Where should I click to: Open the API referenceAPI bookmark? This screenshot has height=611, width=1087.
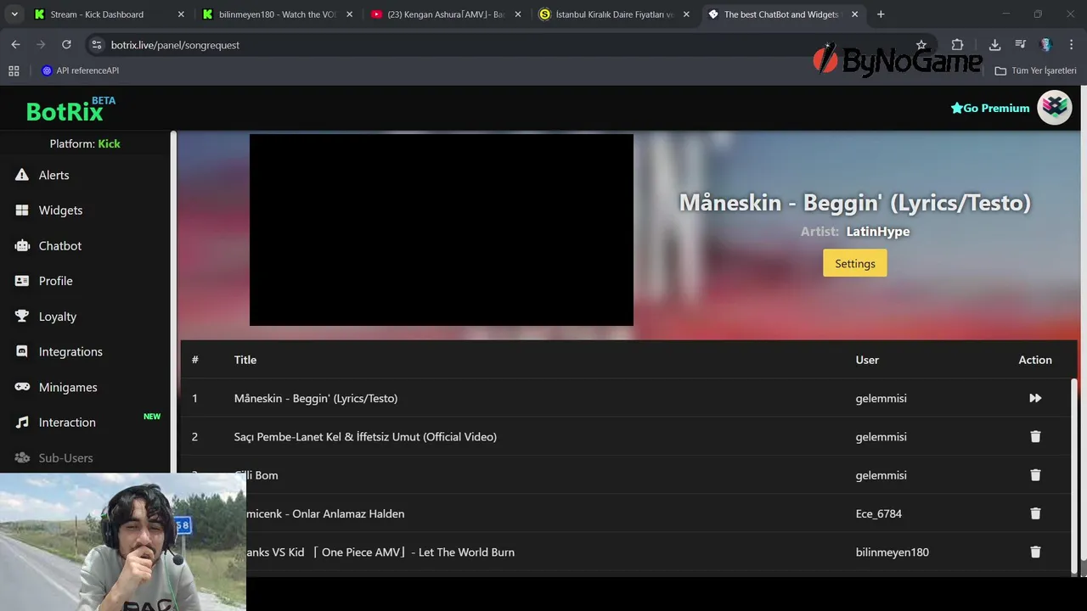(80, 70)
